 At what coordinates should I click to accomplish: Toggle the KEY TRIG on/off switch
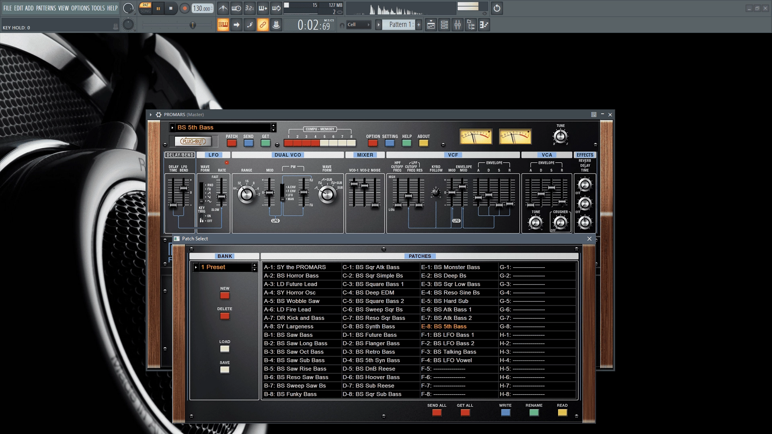202,218
